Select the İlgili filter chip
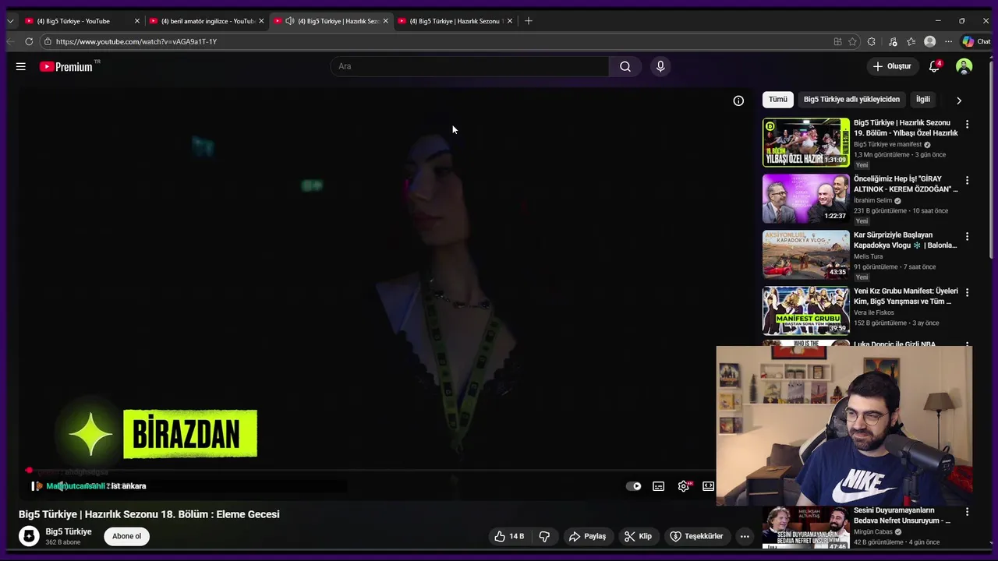 923,100
